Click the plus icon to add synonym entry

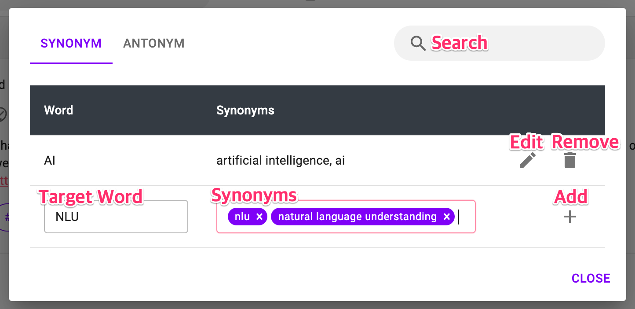tap(570, 217)
